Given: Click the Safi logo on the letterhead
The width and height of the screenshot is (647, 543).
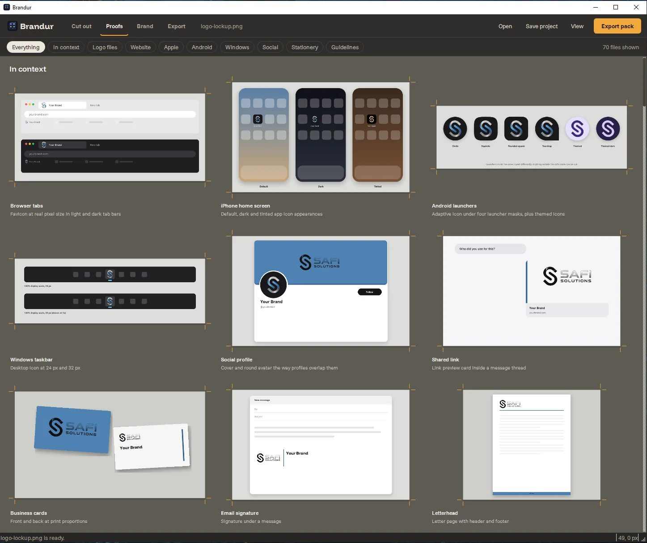Looking at the screenshot, I should click(510, 404).
